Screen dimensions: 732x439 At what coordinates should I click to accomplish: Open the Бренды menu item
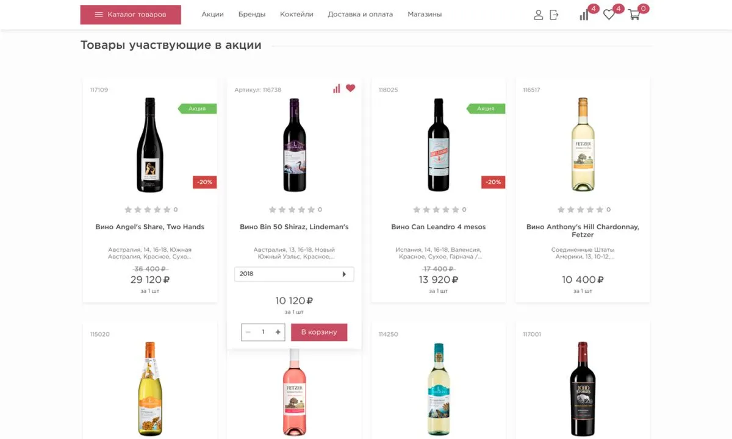click(x=253, y=13)
